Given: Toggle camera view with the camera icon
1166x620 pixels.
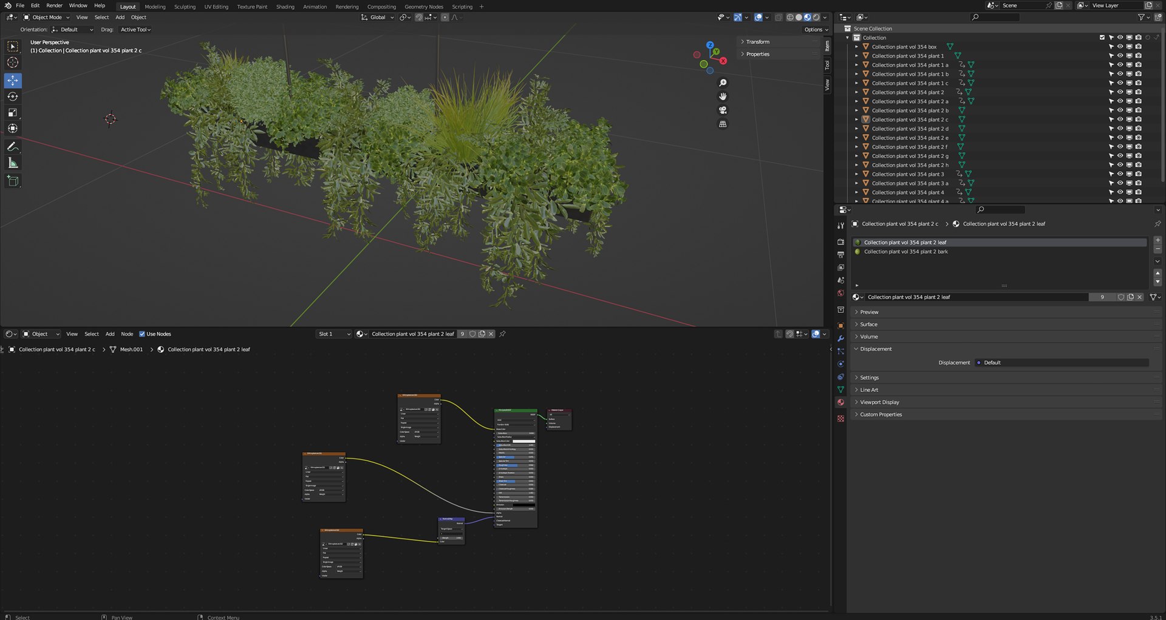Looking at the screenshot, I should point(723,110).
